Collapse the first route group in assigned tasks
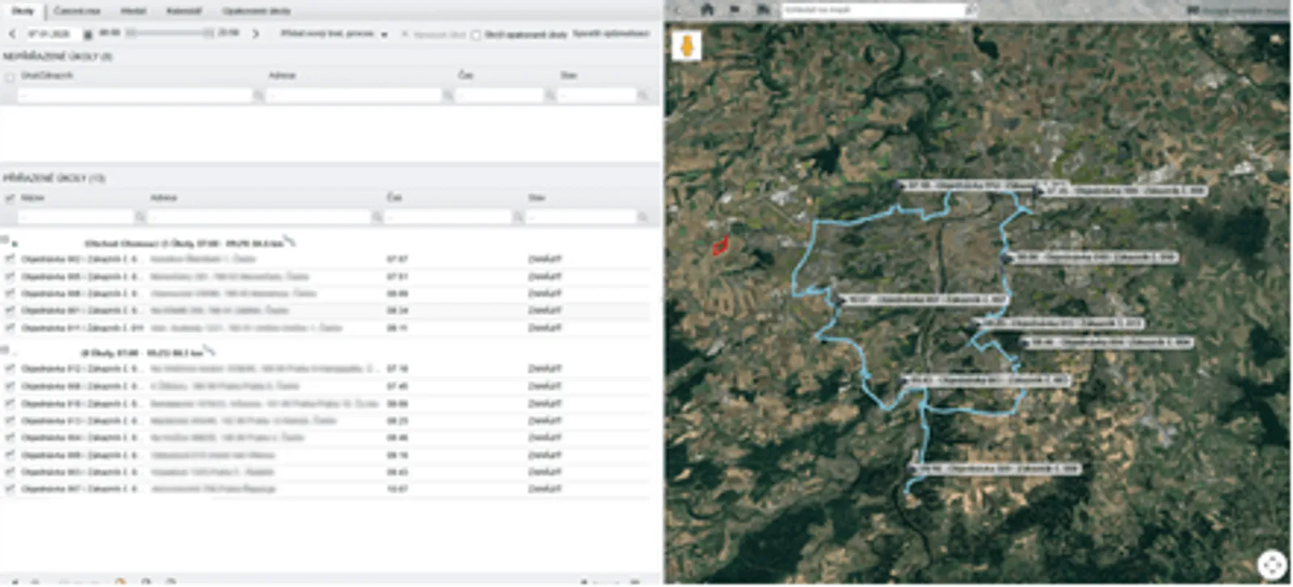Image resolution: width=1293 pixels, height=587 pixels. point(6,240)
